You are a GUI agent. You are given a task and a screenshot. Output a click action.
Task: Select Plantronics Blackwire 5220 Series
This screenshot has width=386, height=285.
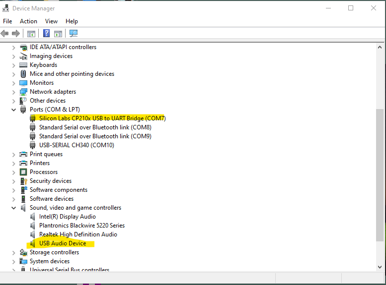[x=82, y=226]
